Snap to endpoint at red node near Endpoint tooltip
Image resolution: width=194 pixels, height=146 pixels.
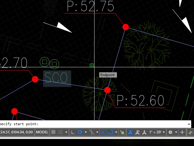point(107,90)
